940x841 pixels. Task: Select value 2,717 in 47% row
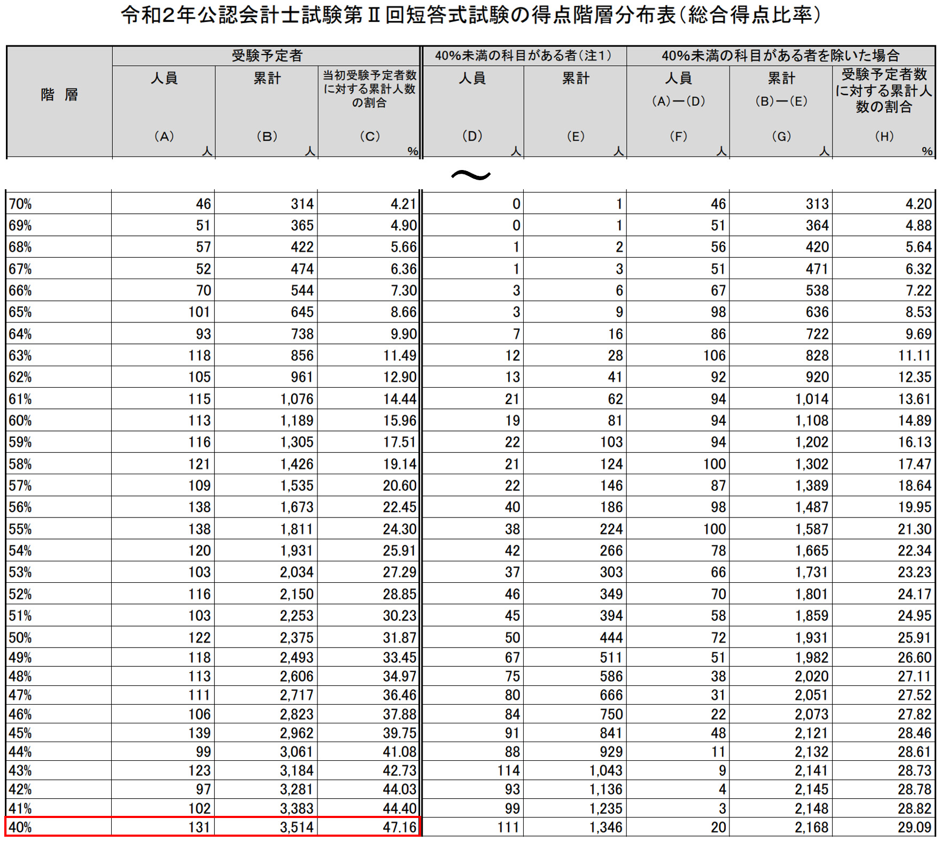coord(297,695)
